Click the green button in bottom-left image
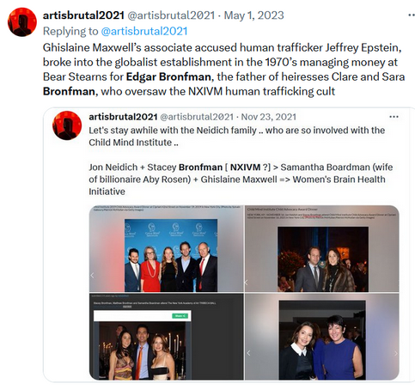The height and width of the screenshot is (390, 415). click(x=180, y=316)
